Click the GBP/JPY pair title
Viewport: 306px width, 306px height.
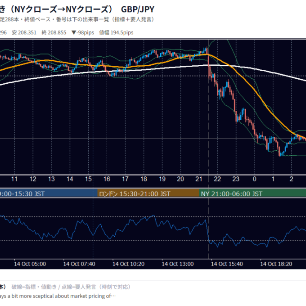tap(138, 9)
